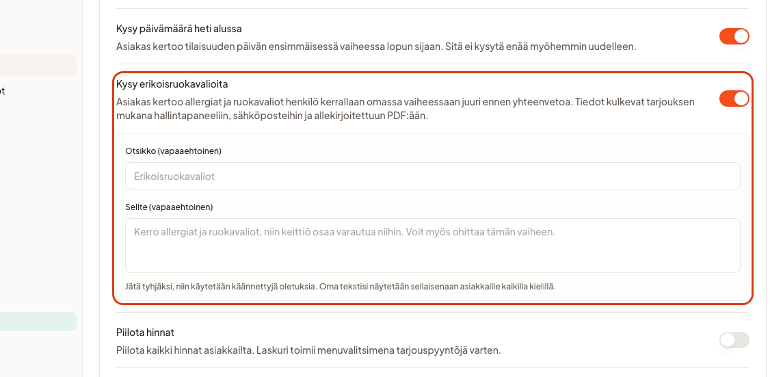Image resolution: width=783 pixels, height=377 pixels.
Task: Focus the Otsikko input with Erikoisruokavaliot placeholder
Action: point(432,176)
